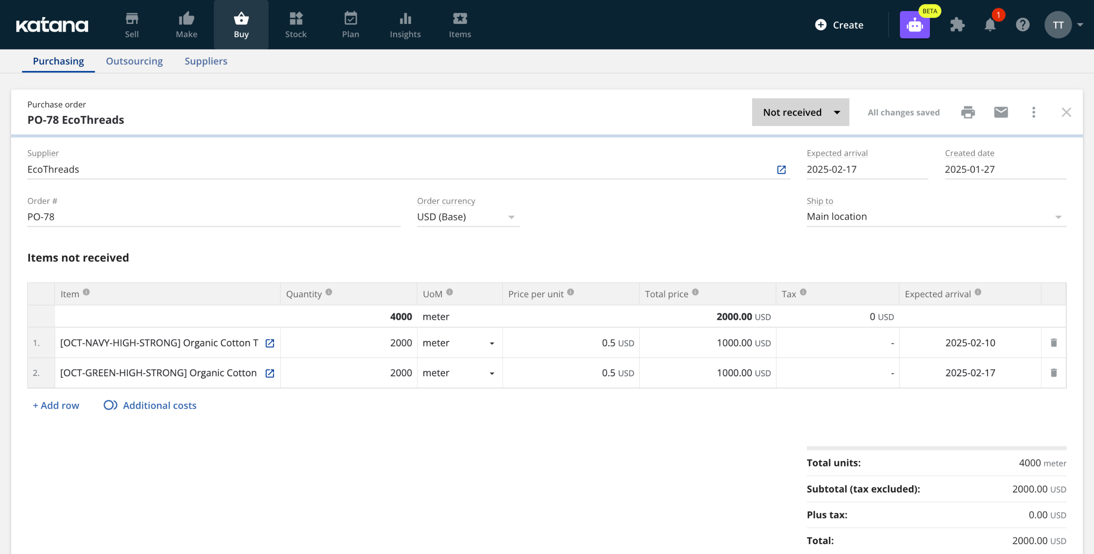This screenshot has width=1094, height=554.
Task: Click the + Add row link
Action: point(56,405)
